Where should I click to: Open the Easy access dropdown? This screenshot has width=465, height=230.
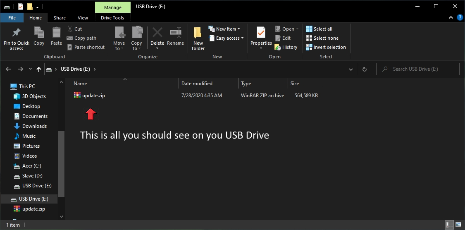click(226, 38)
